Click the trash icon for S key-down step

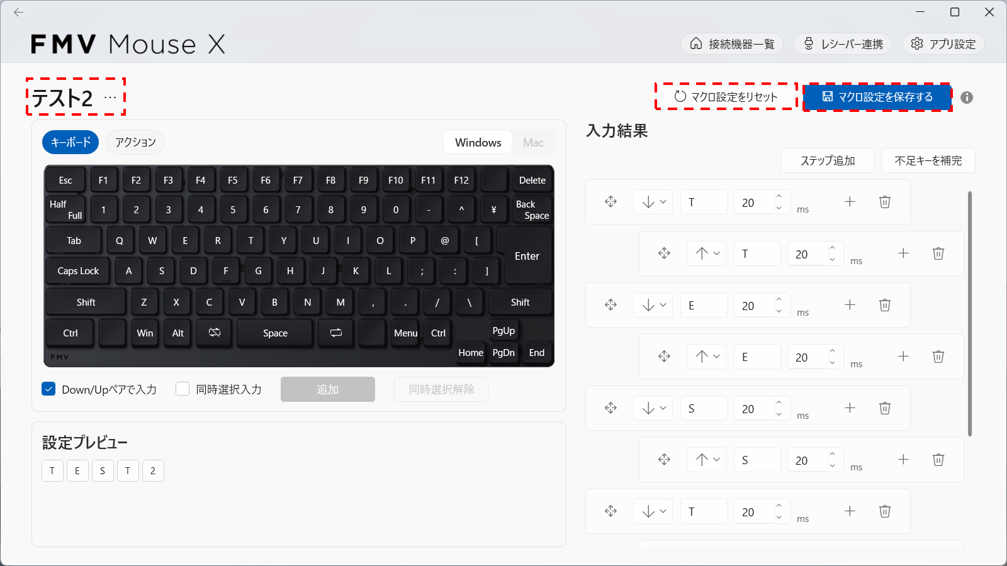coord(885,408)
